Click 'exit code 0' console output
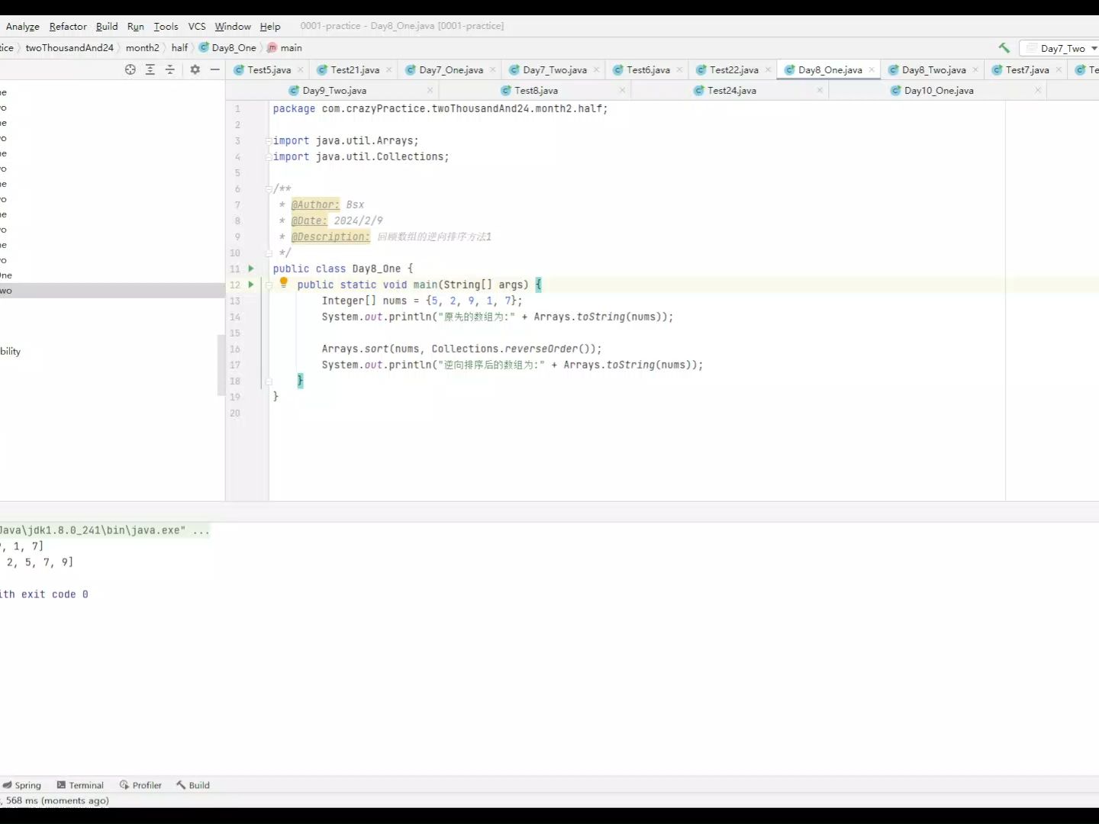1099x824 pixels. 54,594
